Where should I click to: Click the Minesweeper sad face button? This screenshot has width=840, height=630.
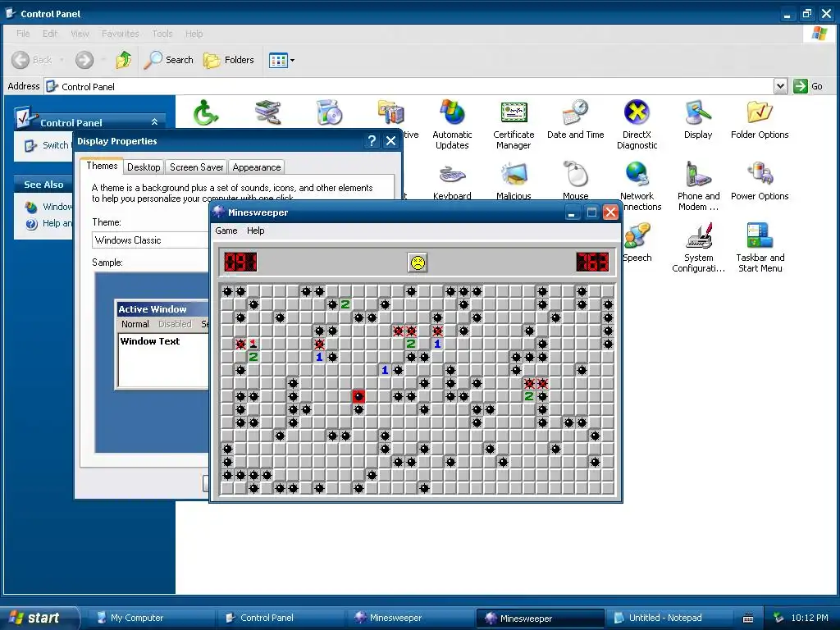tap(418, 262)
